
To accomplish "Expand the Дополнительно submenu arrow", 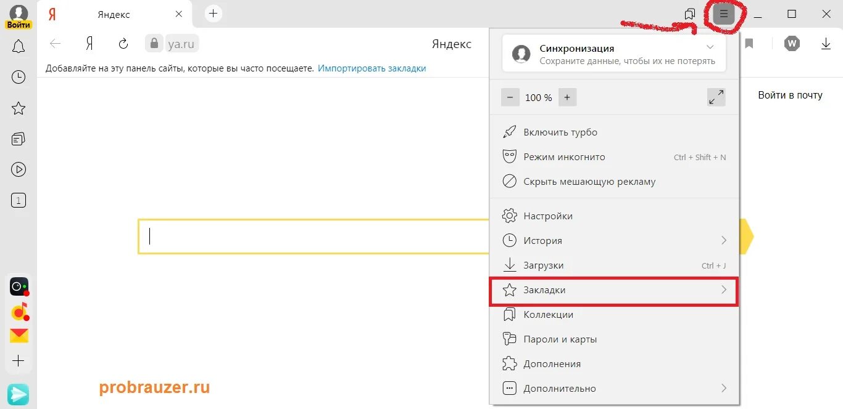I will pos(724,388).
